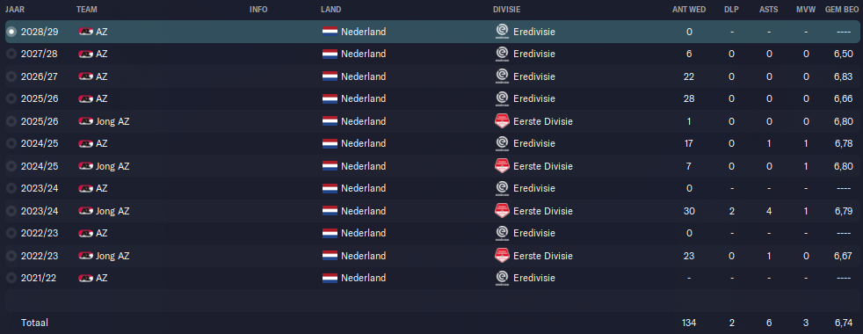This screenshot has height=334, width=863.
Task: Click Eerste Divisie logo in 2023/24 row
Action: click(x=502, y=211)
